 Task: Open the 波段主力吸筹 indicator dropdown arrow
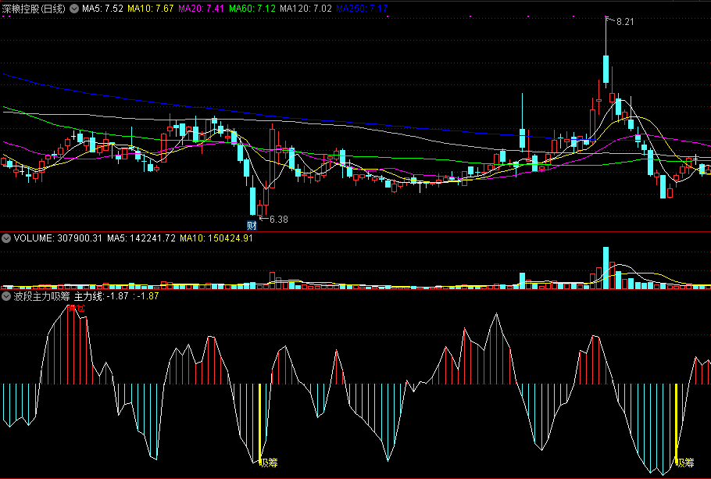(6, 296)
